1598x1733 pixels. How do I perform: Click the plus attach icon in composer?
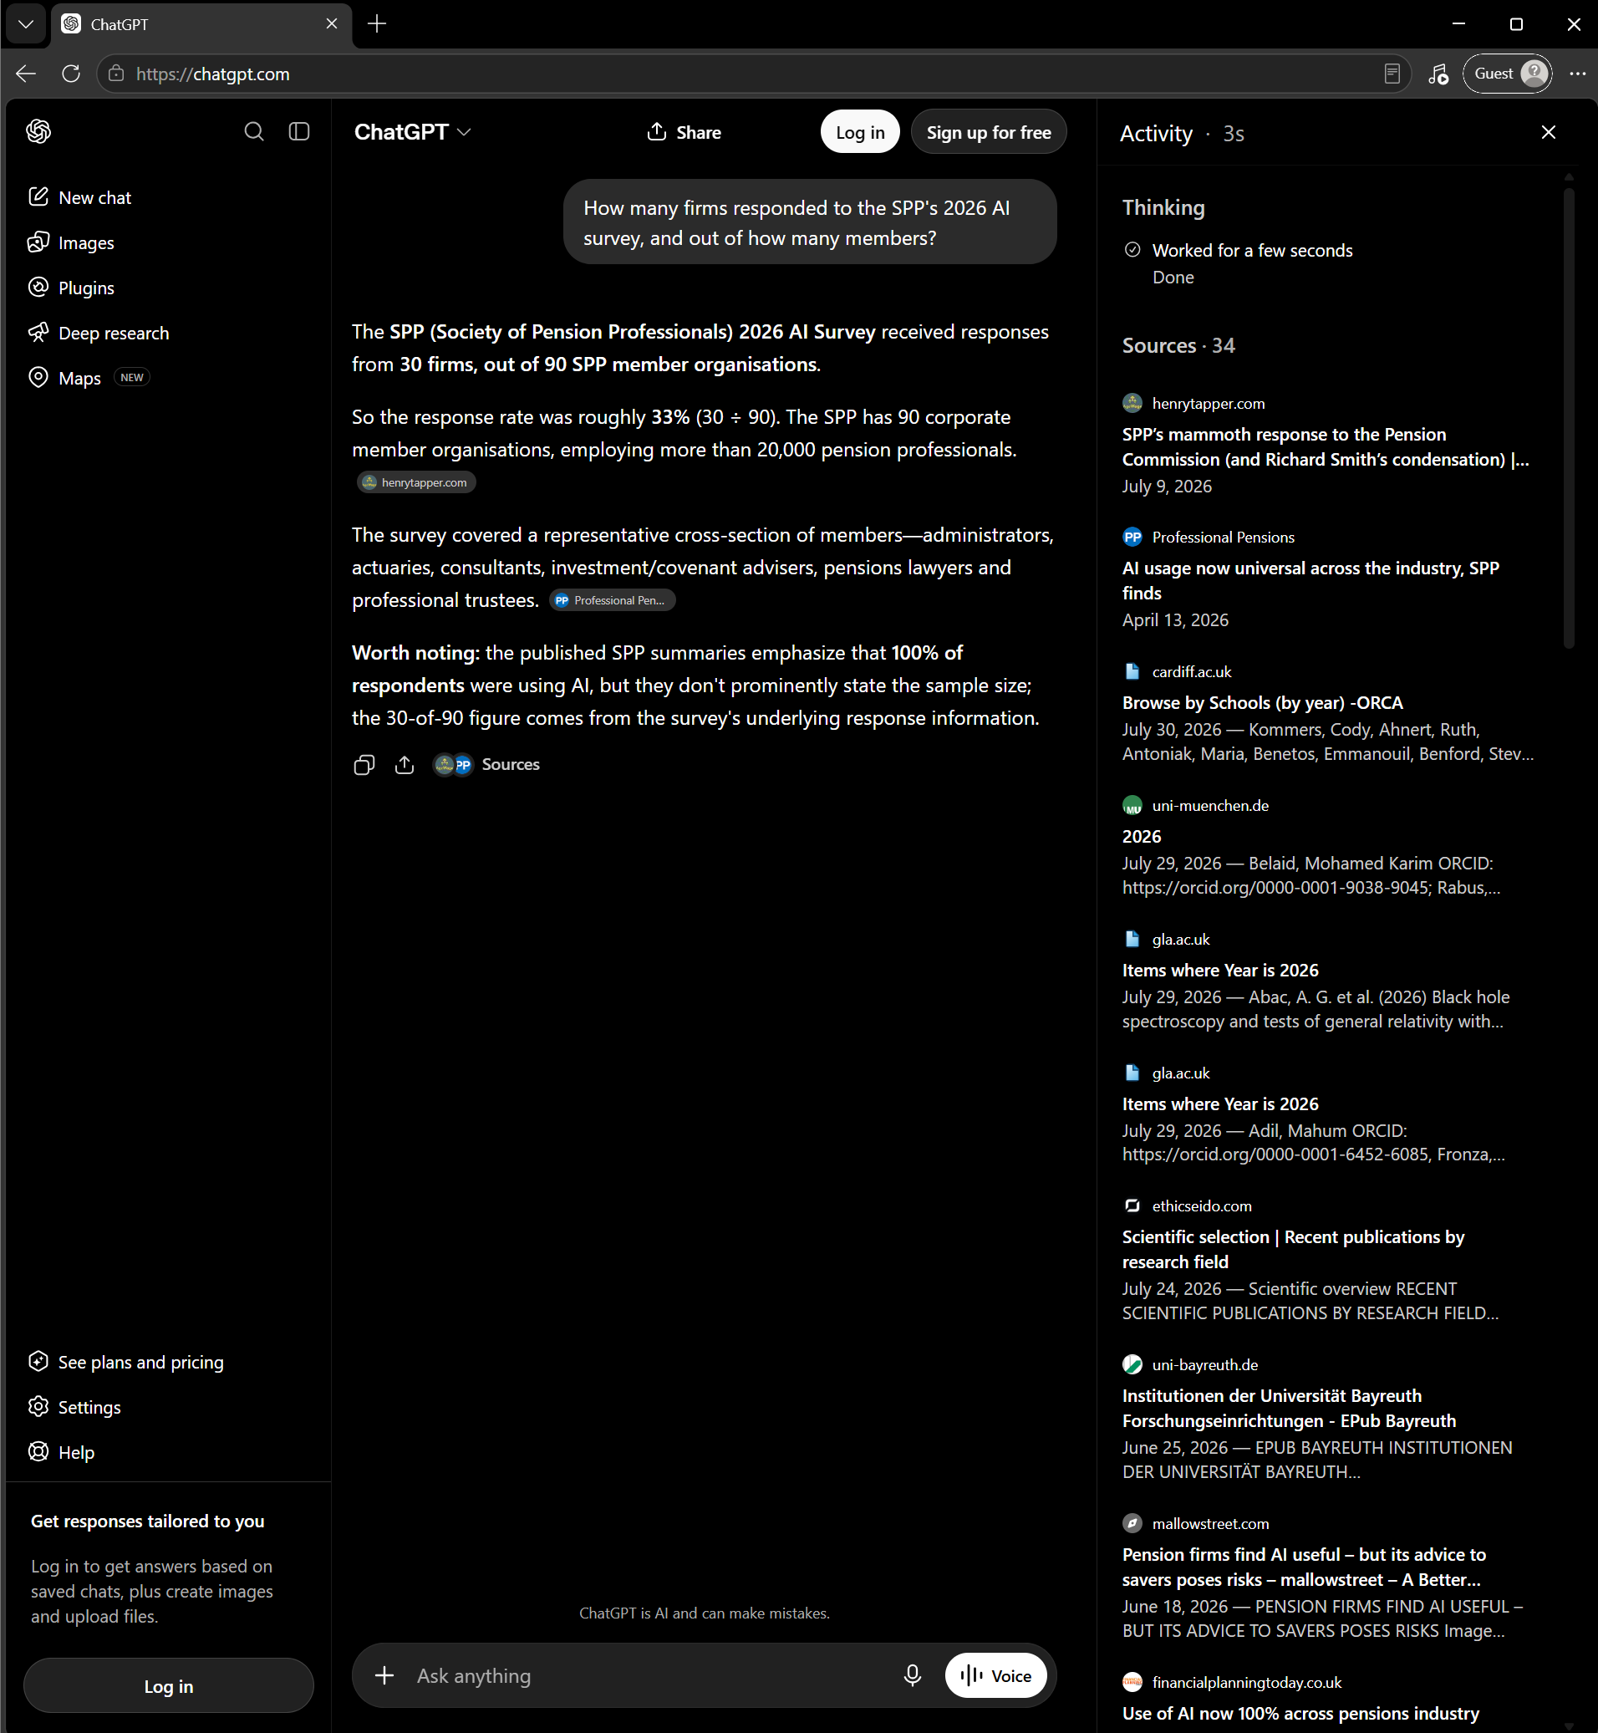(x=384, y=1675)
